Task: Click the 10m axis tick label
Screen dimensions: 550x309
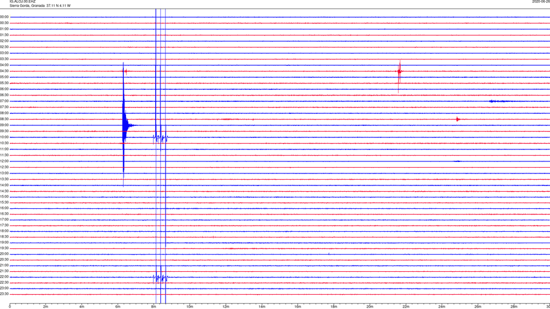Action: coord(190,307)
